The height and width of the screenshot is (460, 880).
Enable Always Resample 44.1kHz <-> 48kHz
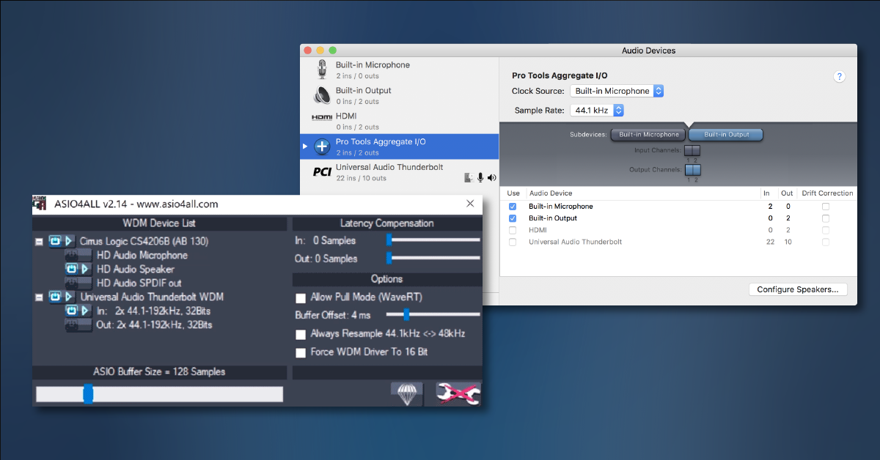301,334
